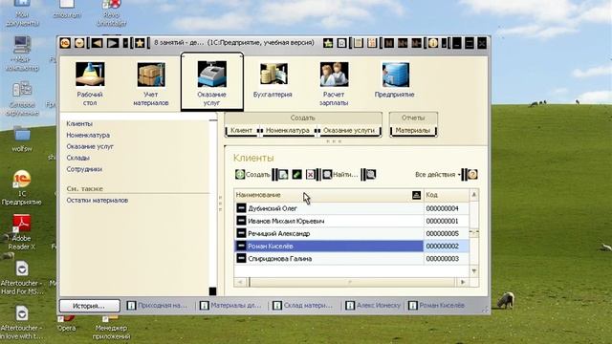Add current page to favorites with the green-plus star
This screenshot has width=612, height=344.
coord(328,43)
